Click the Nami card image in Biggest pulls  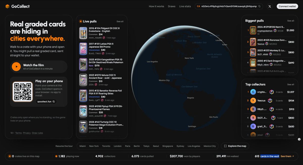pyautogui.click(x=253, y=30)
